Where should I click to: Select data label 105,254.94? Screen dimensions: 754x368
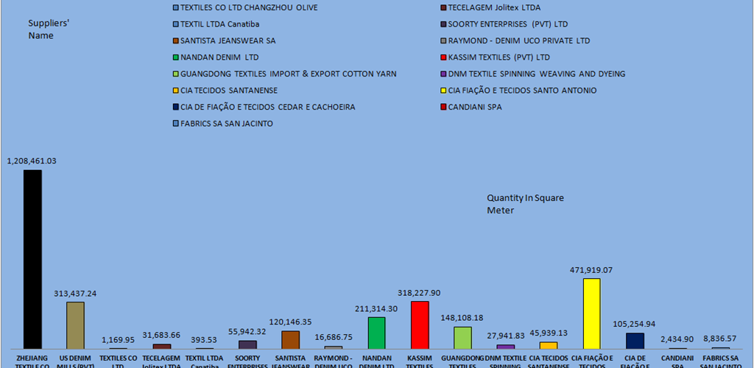pos(634,324)
